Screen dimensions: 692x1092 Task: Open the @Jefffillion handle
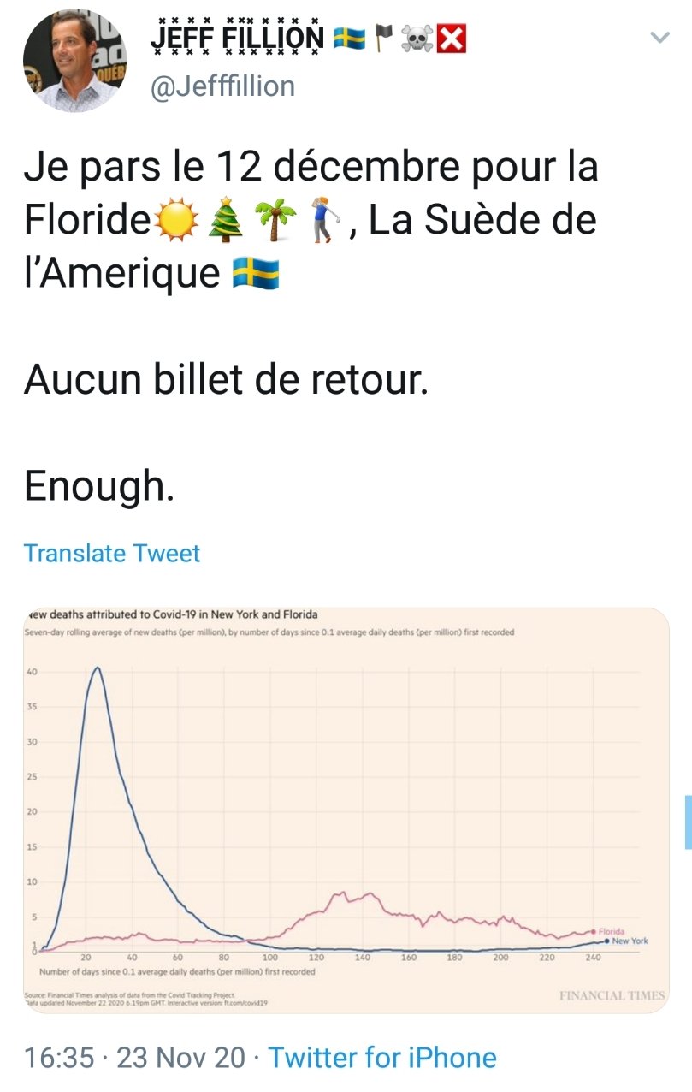(x=222, y=86)
